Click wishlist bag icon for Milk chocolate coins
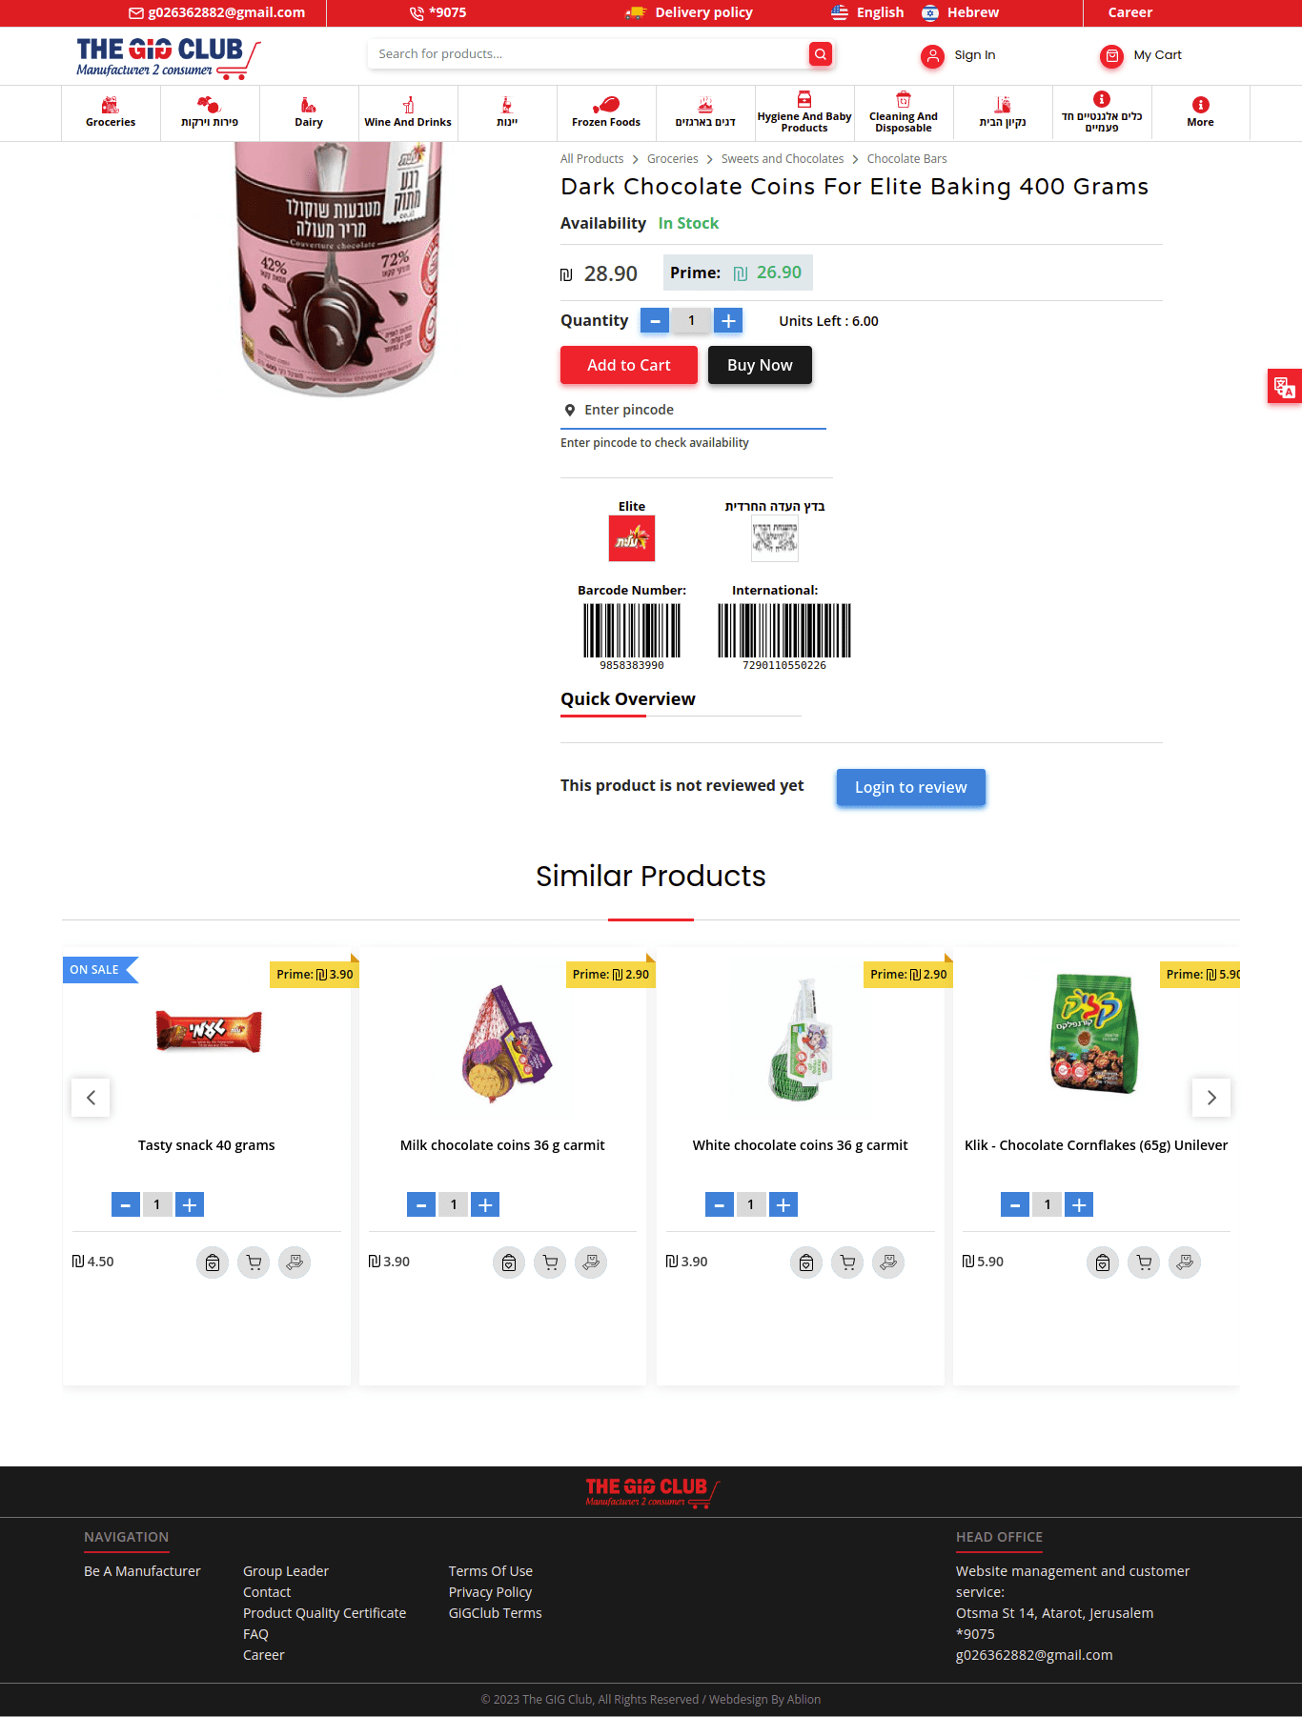 click(x=509, y=1262)
